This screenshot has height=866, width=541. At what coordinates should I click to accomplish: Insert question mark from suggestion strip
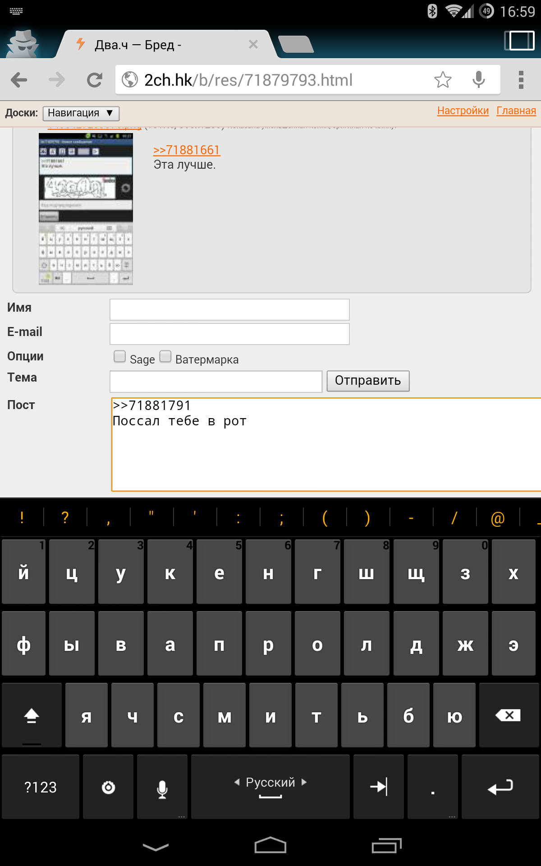click(x=65, y=517)
